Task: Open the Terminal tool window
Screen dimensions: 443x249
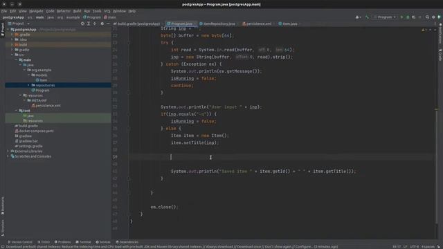Action: 83,242
